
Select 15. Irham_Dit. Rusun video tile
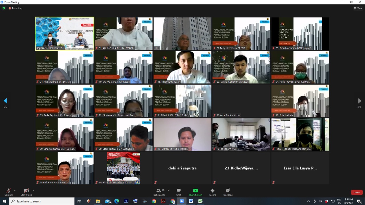(182, 67)
